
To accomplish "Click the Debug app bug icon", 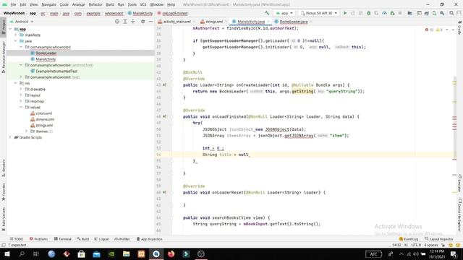I will (x=368, y=13).
